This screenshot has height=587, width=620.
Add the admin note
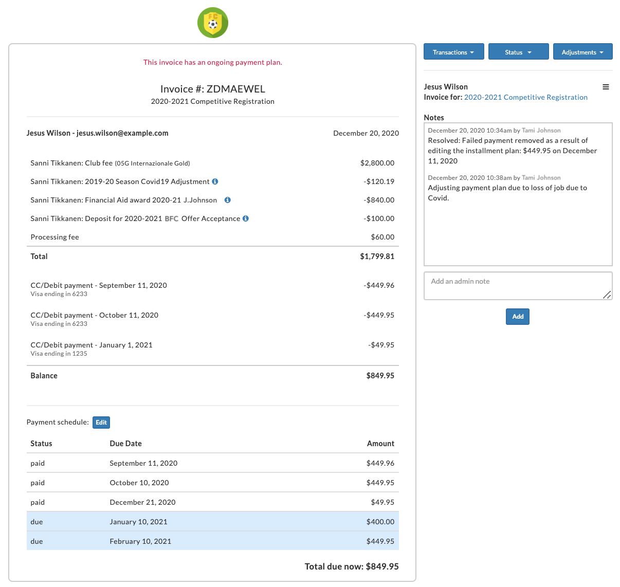(518, 317)
